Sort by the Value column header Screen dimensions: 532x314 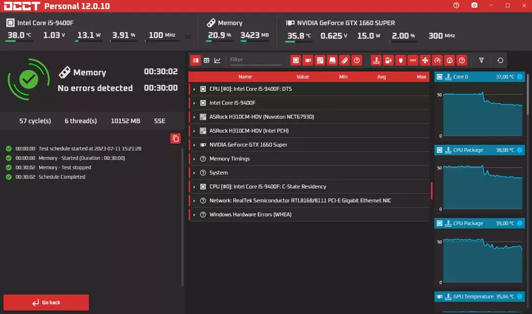tap(303, 77)
